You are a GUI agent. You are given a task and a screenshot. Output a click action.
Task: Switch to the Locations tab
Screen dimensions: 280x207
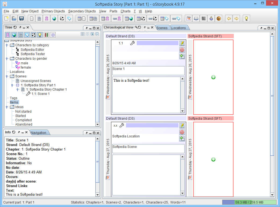(179, 28)
